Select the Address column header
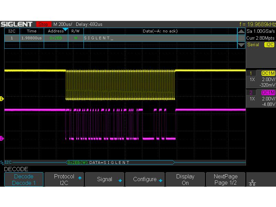The height and width of the screenshot is (207, 276). pos(56,31)
